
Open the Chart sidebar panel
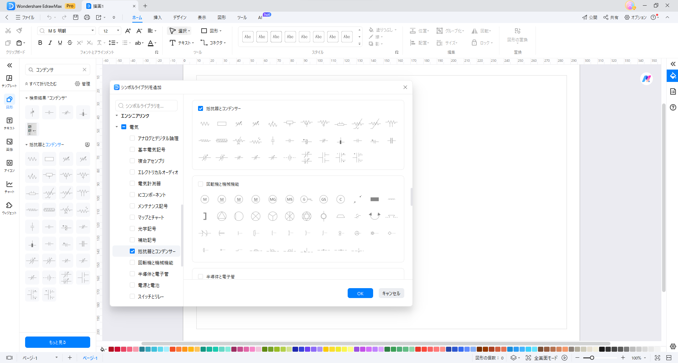9,187
